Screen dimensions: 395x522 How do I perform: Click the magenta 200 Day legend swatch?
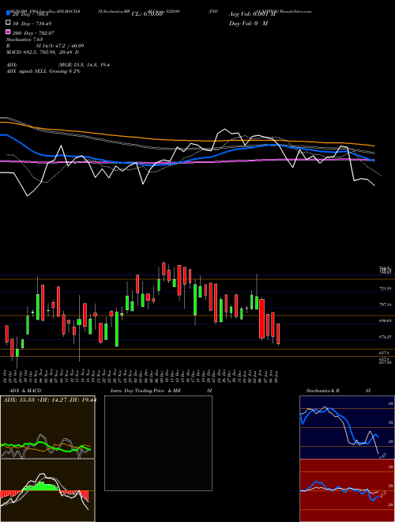pyautogui.click(x=8, y=32)
